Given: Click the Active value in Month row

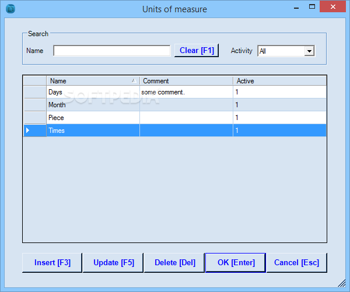Looking at the screenshot, I should tap(279, 105).
